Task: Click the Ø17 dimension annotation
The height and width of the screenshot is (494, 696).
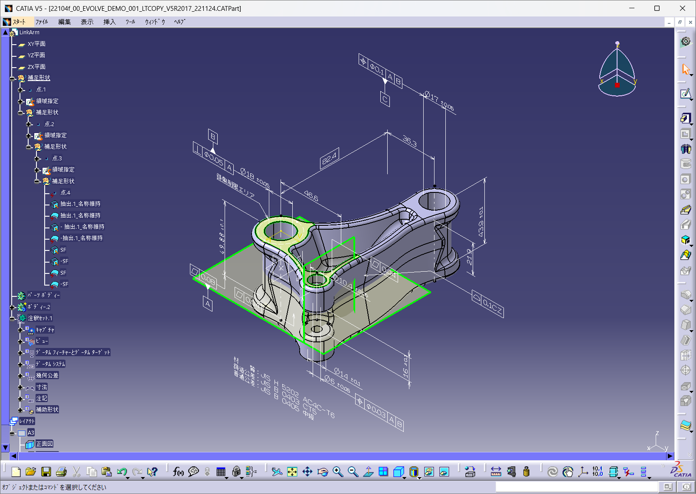Action: [439, 101]
